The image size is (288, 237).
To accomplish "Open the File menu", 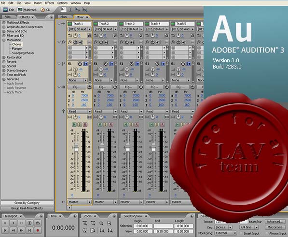I will (x=3, y=3).
